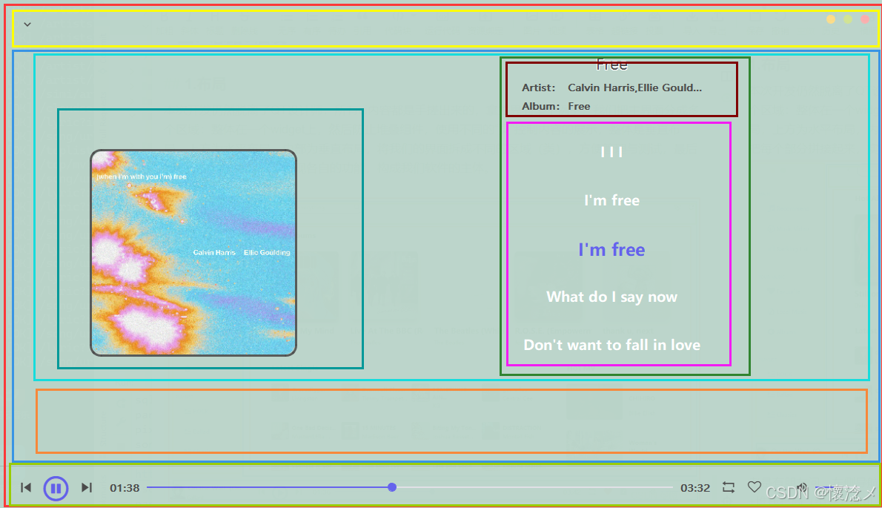882x508 pixels.
Task: Pause the current song
Action: 56,488
